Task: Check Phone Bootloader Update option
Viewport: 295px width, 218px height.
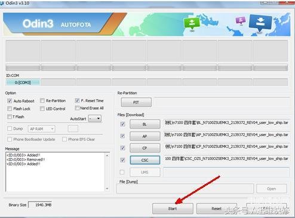Action: coord(10,139)
